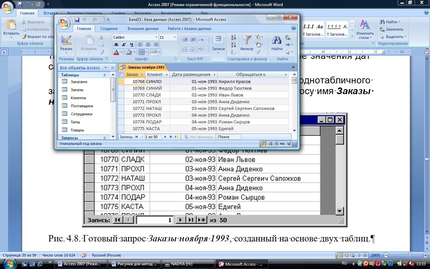
Task: Open Главная tab in Word ribbon
Action: [27, 13]
